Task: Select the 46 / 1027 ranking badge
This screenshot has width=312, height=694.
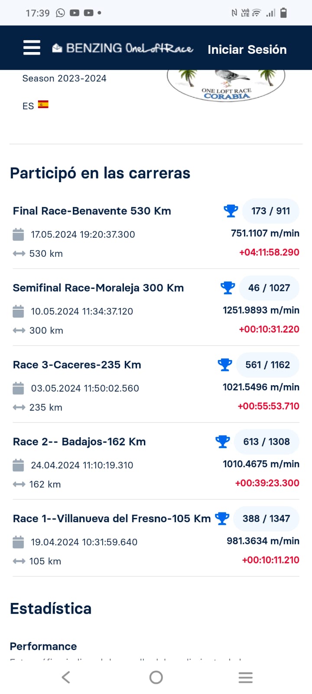Action: tap(269, 288)
